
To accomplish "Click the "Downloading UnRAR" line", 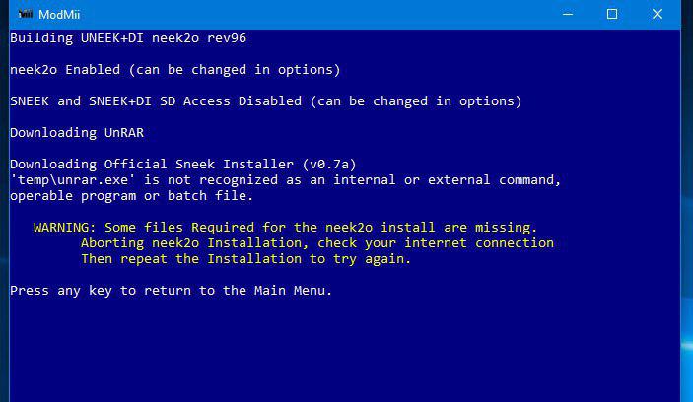I will click(77, 133).
